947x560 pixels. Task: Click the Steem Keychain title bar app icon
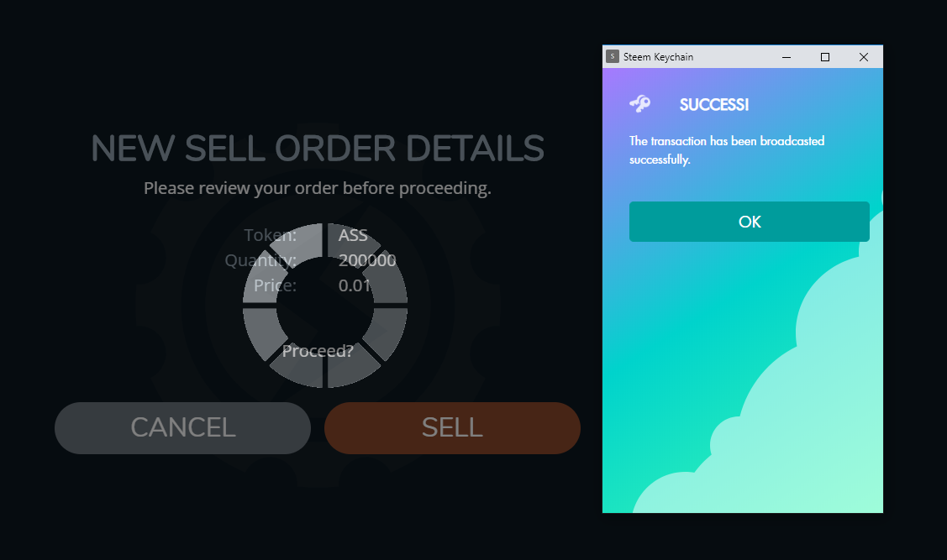613,56
